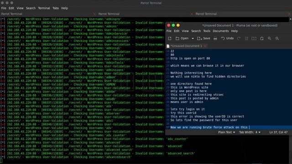The width and height of the screenshot is (292, 164).
Task: Create a new document in Pluma
Action: click(x=170, y=38)
